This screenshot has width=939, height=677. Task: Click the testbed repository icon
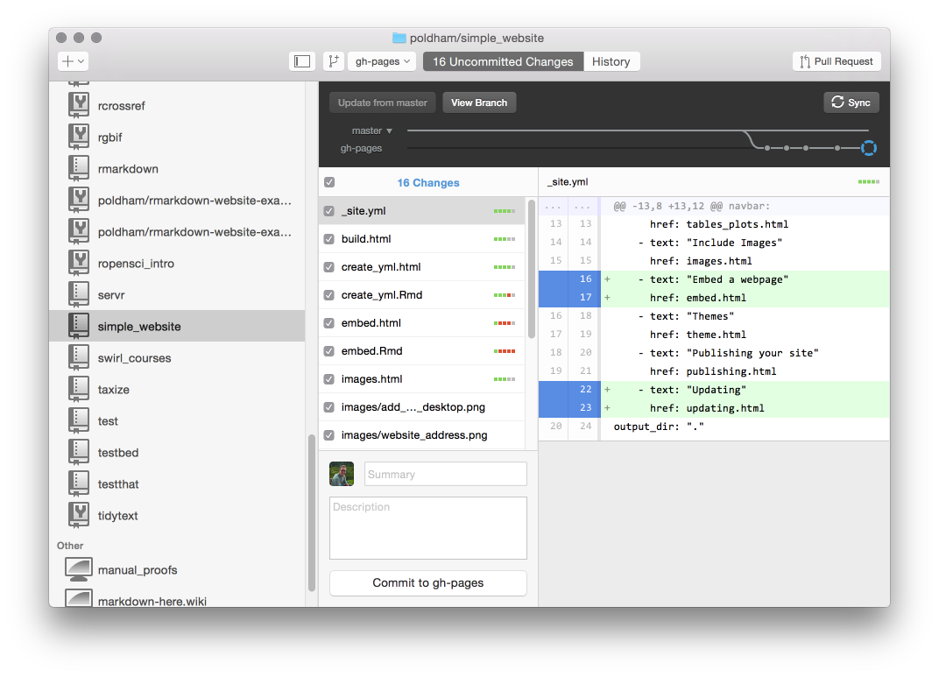(79, 453)
